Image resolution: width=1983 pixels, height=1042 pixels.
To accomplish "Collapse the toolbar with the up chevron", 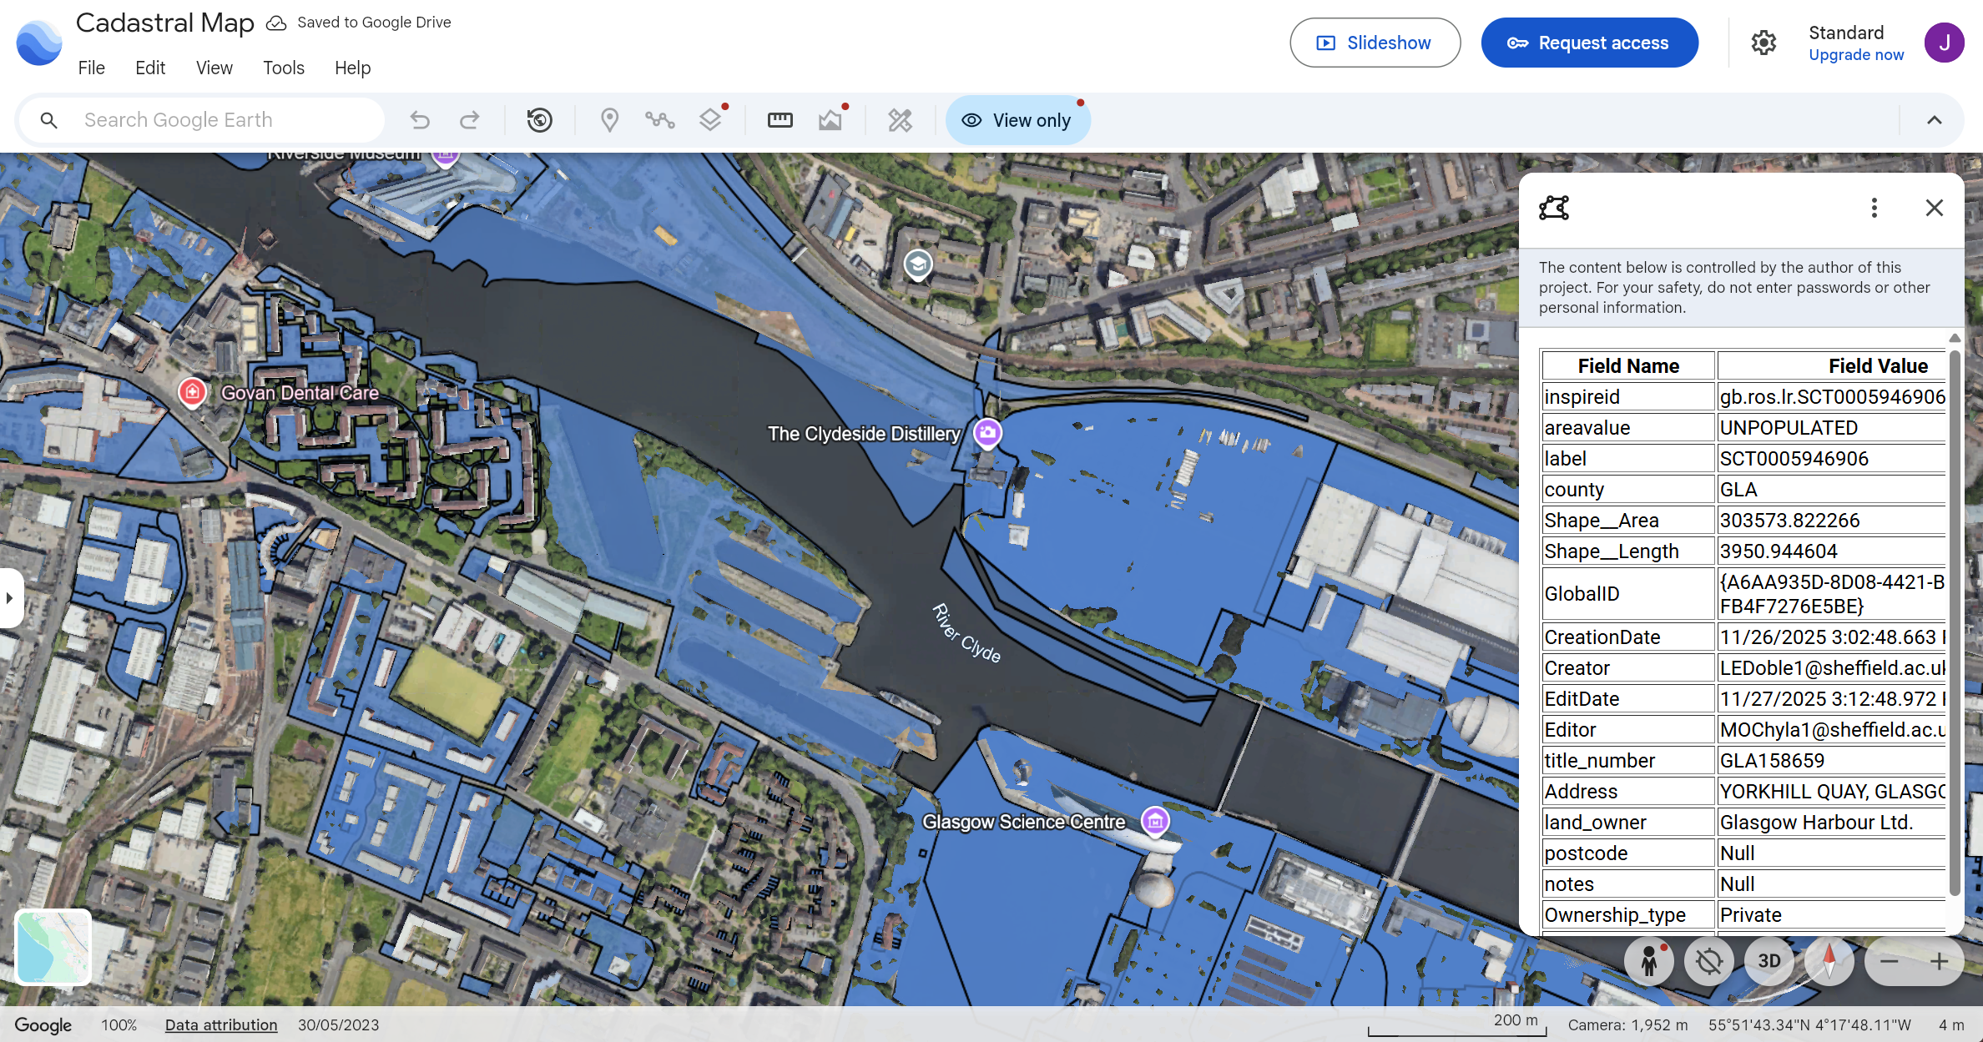I will (x=1935, y=119).
